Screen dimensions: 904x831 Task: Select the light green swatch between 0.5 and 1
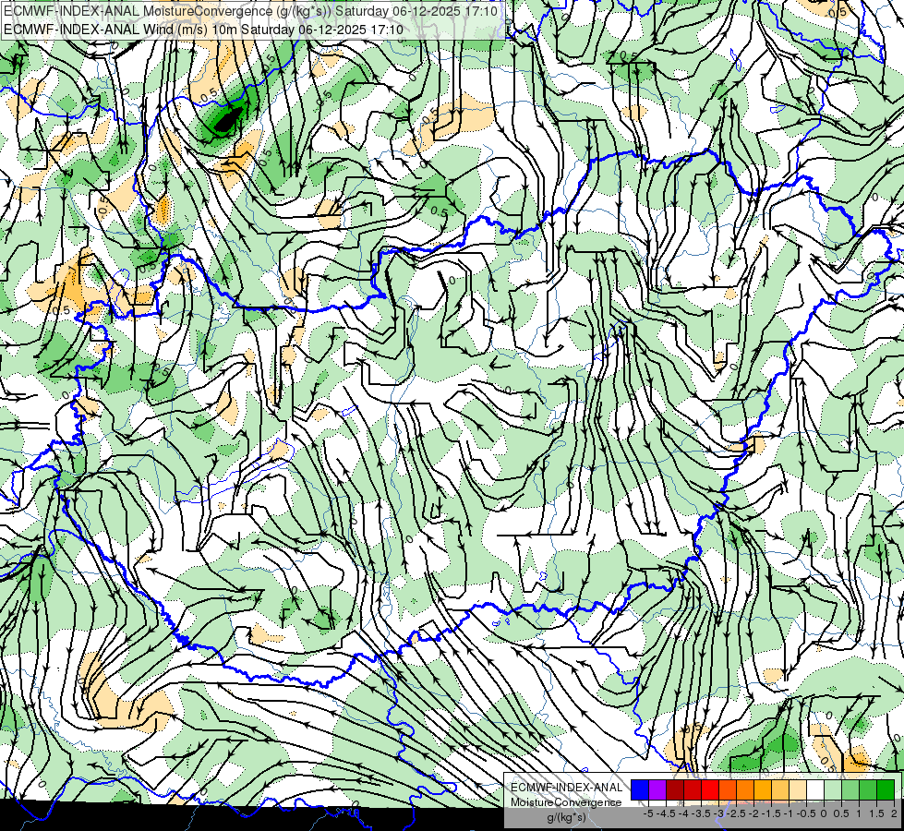(x=850, y=789)
